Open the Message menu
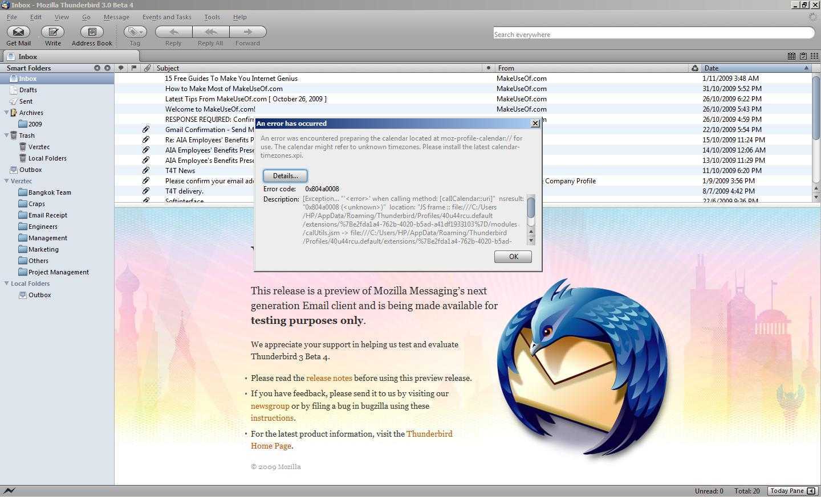The width and height of the screenshot is (821, 497). [116, 17]
